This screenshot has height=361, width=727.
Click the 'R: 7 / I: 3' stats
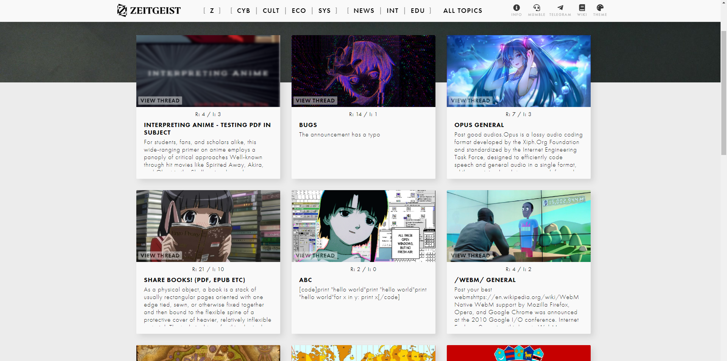point(519,114)
